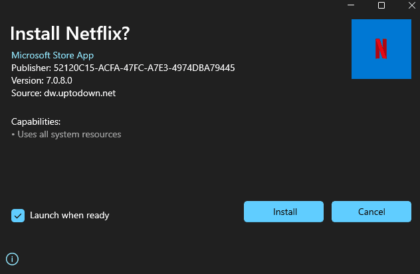Click the red Netflix N logo
The height and width of the screenshot is (274, 420).
(x=381, y=48)
